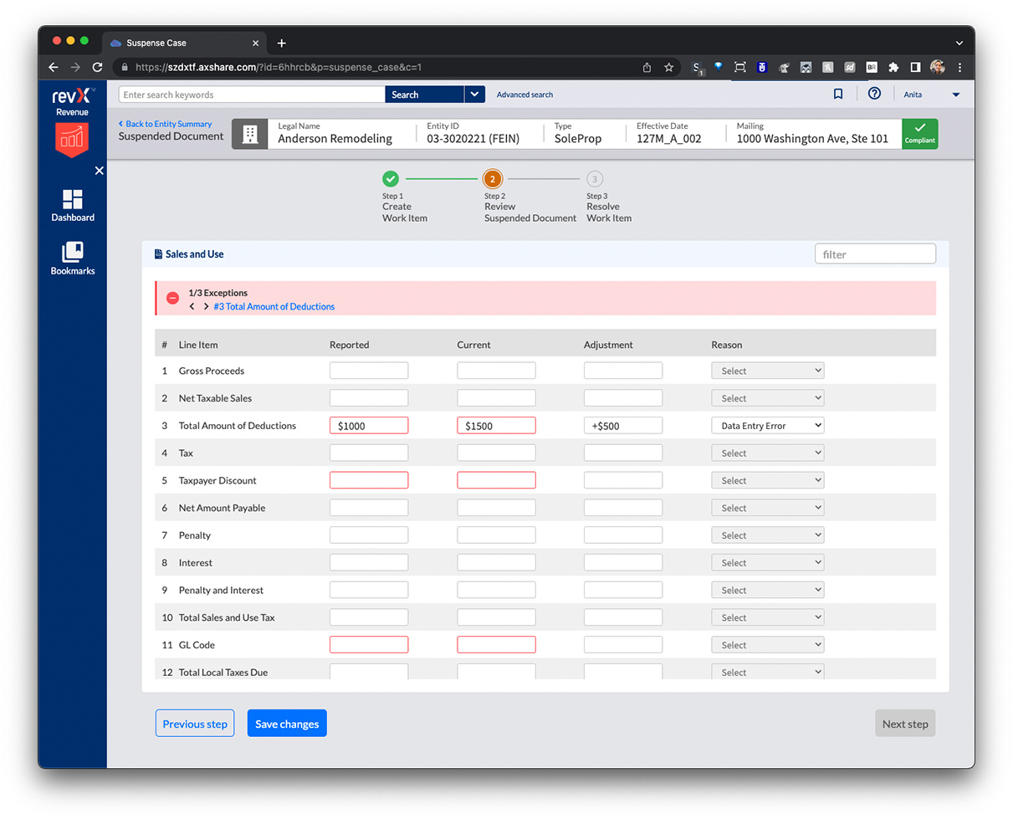Click the Search button

424,95
